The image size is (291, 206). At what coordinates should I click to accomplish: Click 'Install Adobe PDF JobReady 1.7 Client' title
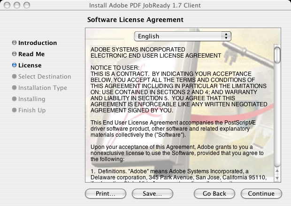click(145, 5)
